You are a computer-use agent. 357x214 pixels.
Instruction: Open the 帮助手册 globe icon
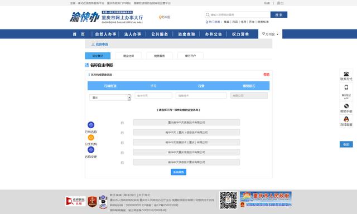[346, 106]
